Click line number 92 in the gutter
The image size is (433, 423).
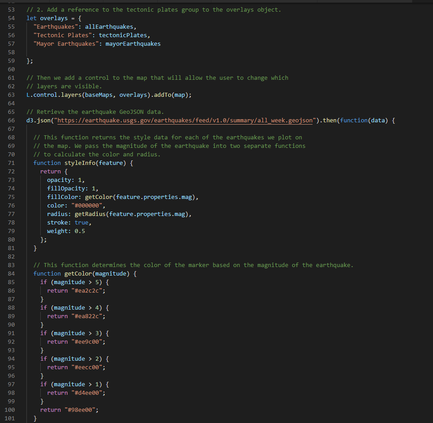[11, 342]
